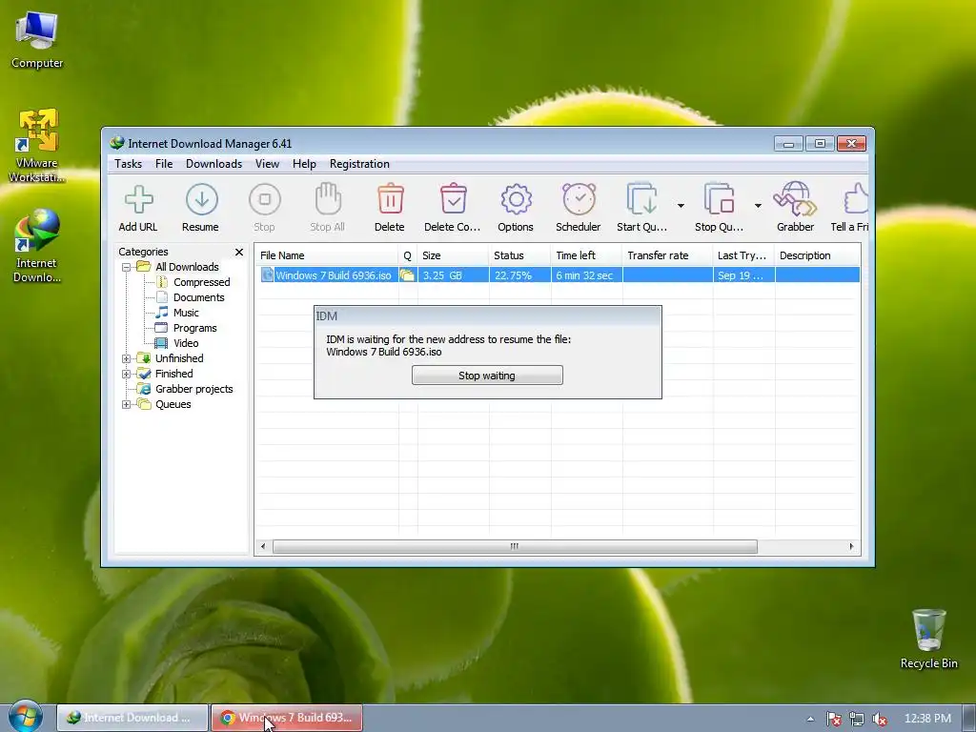
Task: Sort by Last Try column header
Action: click(743, 255)
